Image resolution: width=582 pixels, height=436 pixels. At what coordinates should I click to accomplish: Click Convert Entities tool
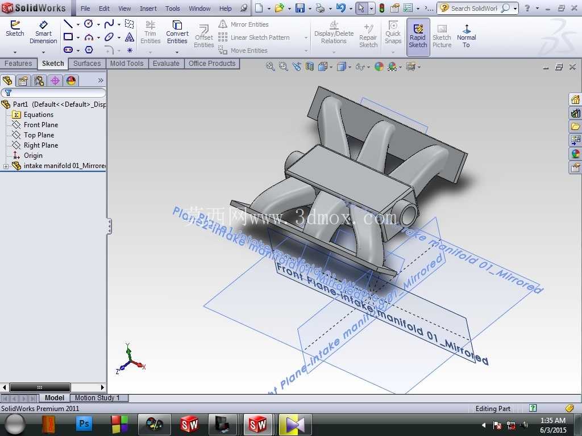[177, 32]
